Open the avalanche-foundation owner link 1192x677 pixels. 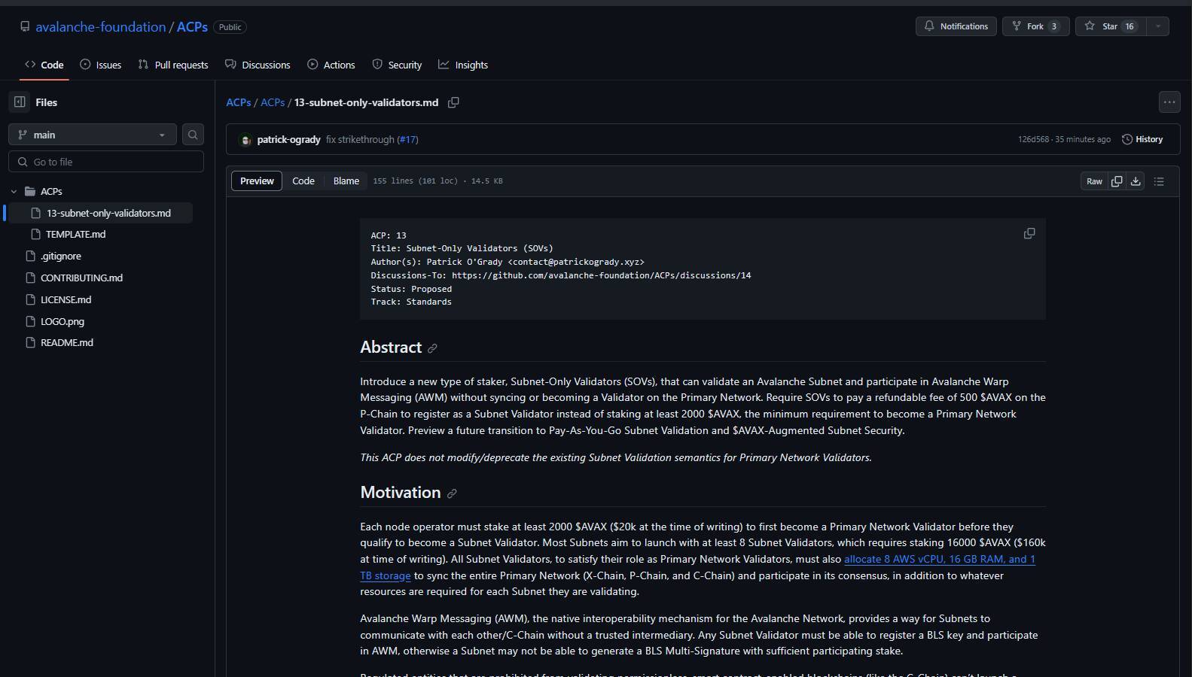[x=100, y=26]
